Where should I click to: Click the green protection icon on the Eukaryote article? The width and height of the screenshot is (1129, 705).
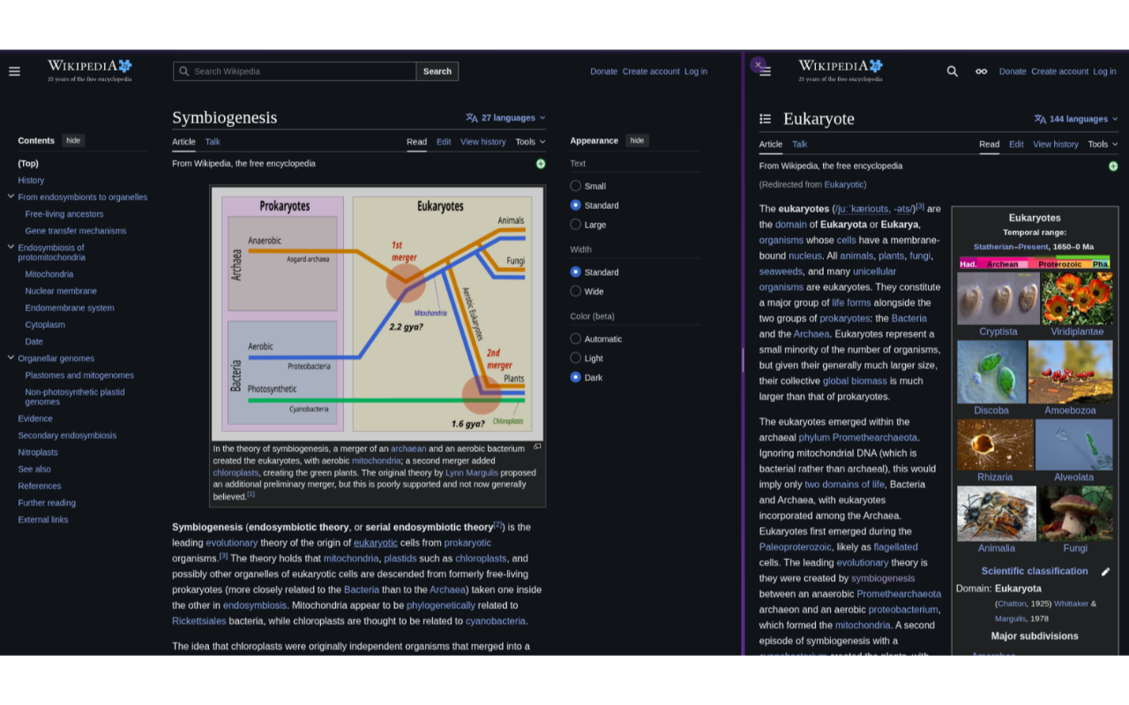[1113, 167]
